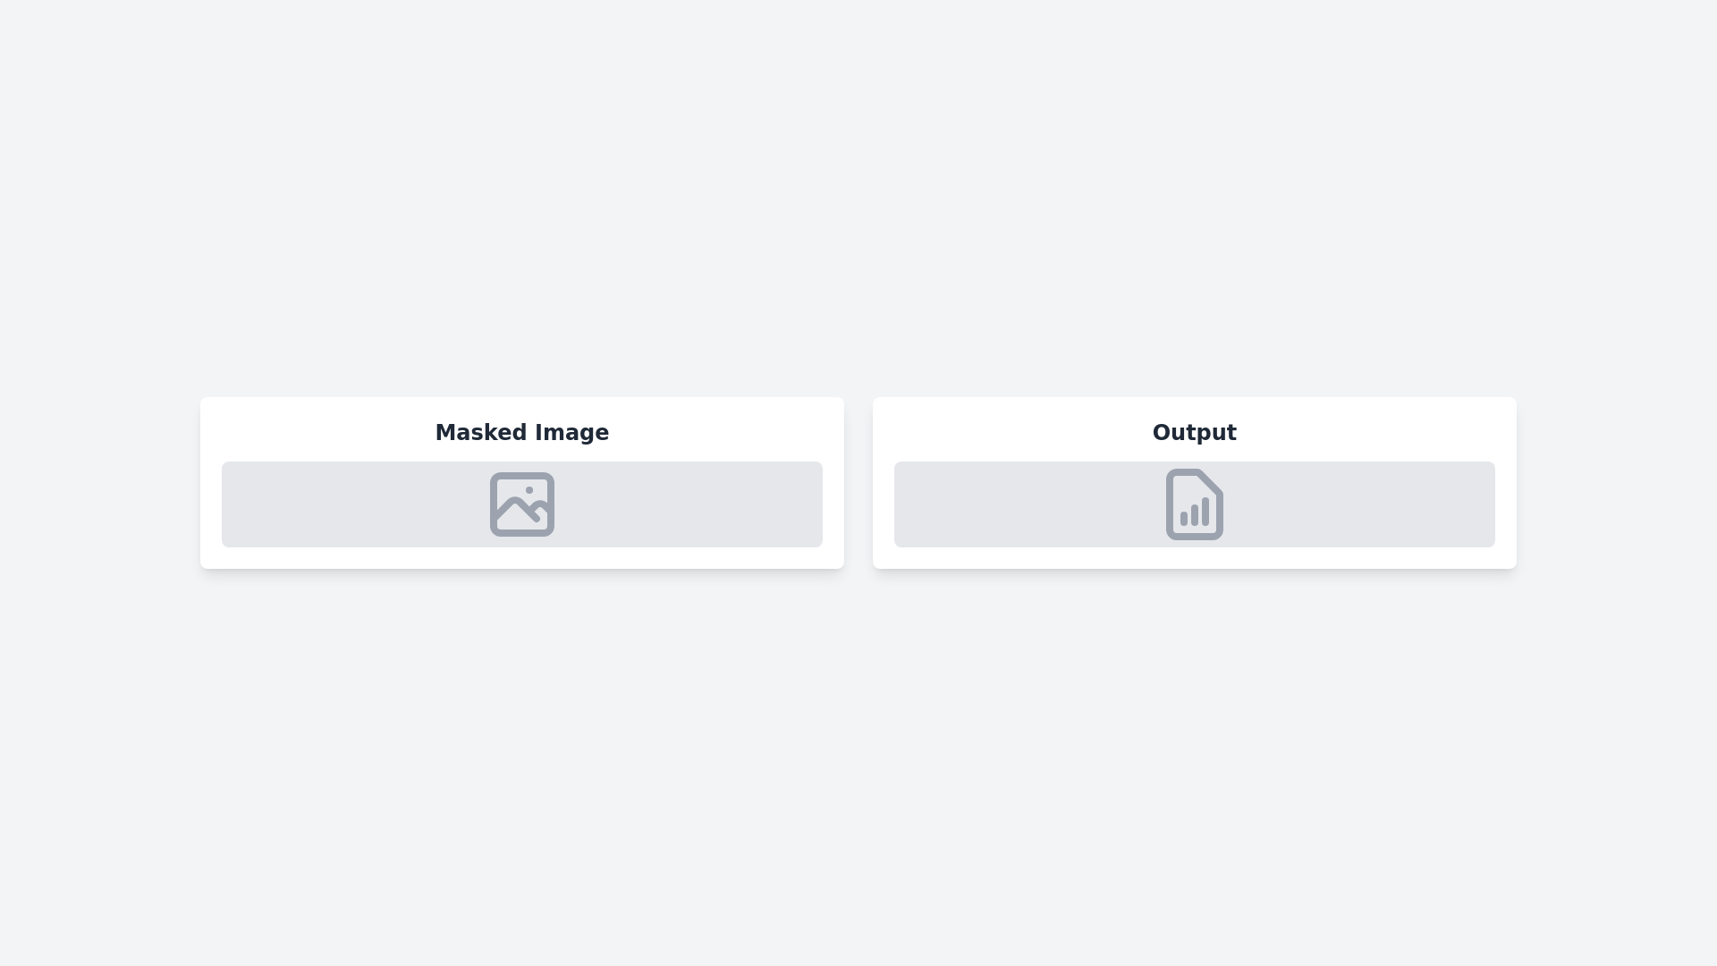Click the Output heading
The image size is (1717, 966).
(x=1194, y=432)
